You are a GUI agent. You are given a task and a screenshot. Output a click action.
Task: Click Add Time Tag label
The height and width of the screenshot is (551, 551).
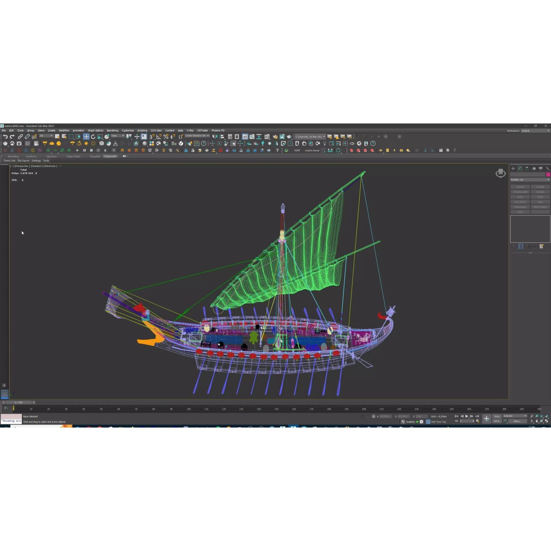(438, 422)
